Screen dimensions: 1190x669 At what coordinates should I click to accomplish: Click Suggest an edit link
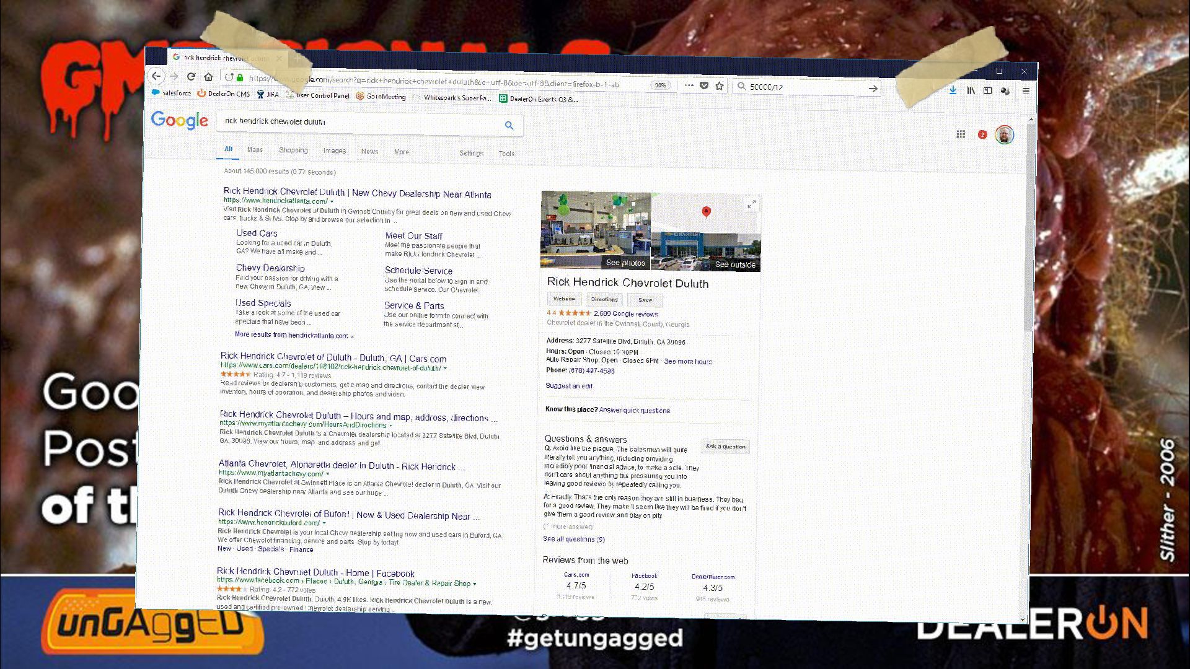(x=569, y=386)
